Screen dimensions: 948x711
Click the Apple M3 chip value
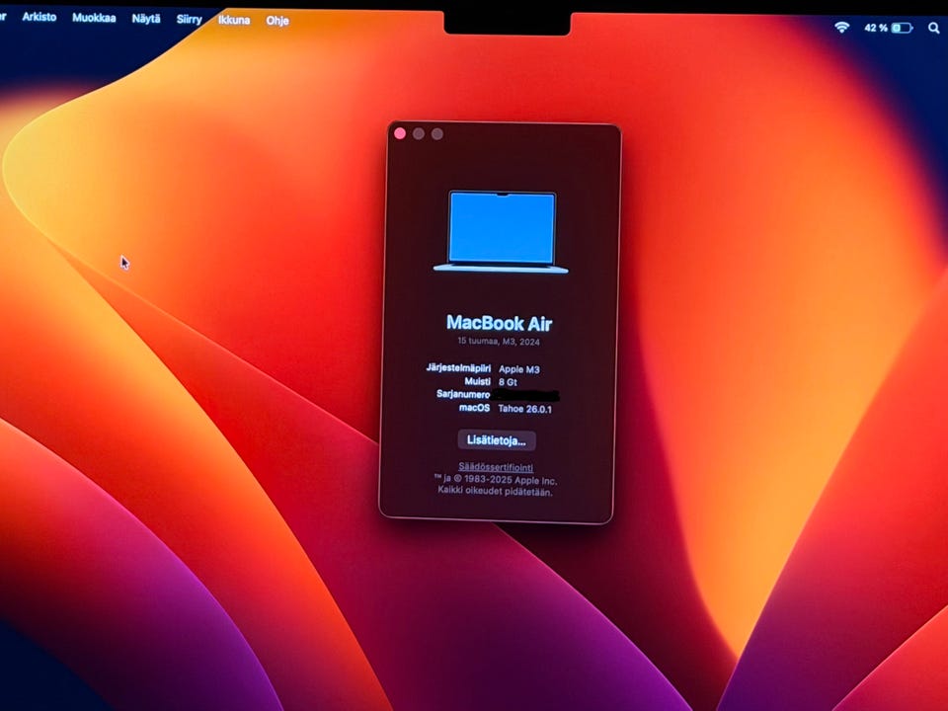point(519,369)
